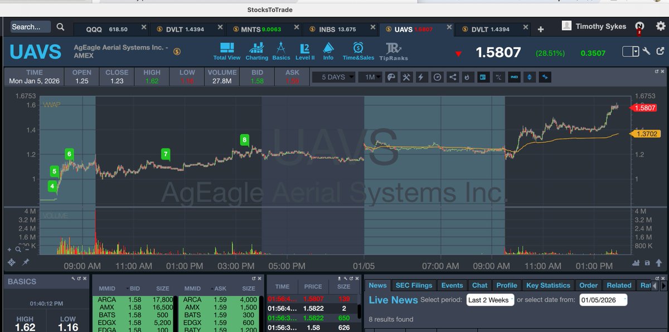The image size is (669, 332).
Task: Toggle the blue panel layout button
Action: [x=483, y=77]
